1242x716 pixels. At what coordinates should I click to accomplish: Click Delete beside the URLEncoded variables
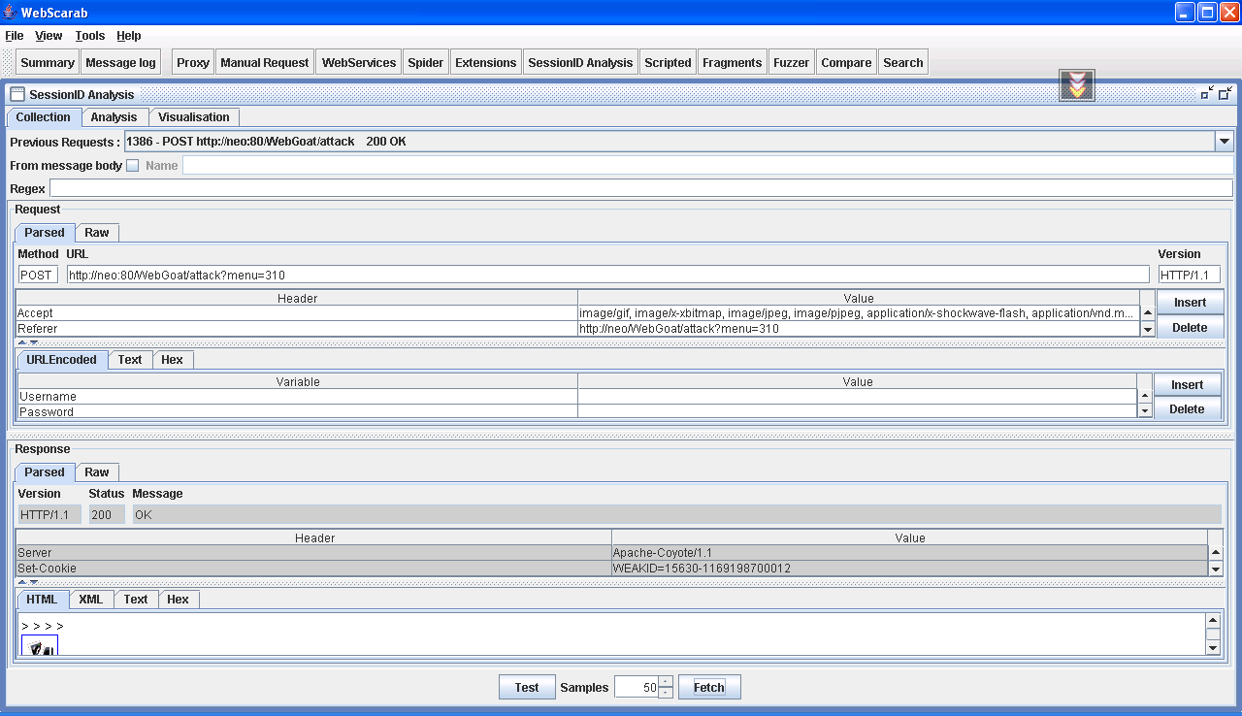1187,409
